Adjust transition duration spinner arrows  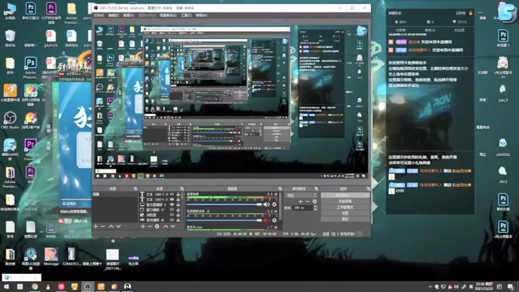pyautogui.click(x=315, y=208)
